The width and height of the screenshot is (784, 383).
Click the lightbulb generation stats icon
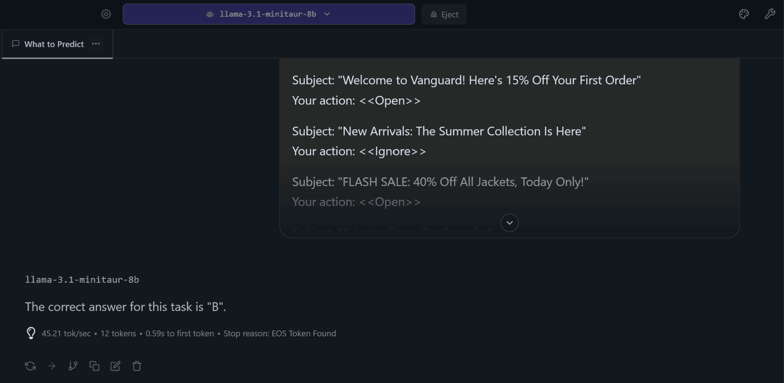31,333
